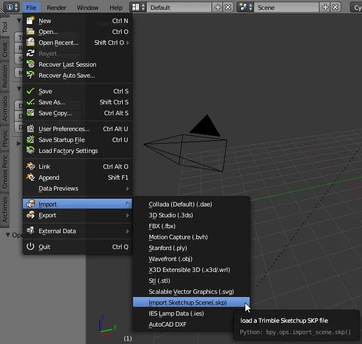
Task: Switch to the Tool shelf tab
Action: pyautogui.click(x=4, y=27)
